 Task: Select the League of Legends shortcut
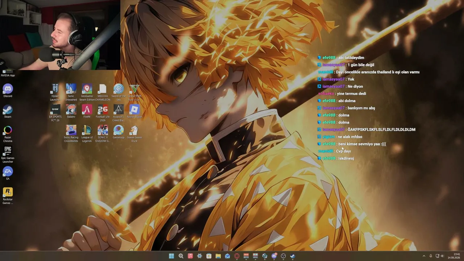coord(87,134)
